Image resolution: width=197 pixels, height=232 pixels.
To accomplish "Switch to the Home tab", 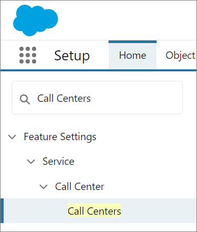I will point(133,56).
